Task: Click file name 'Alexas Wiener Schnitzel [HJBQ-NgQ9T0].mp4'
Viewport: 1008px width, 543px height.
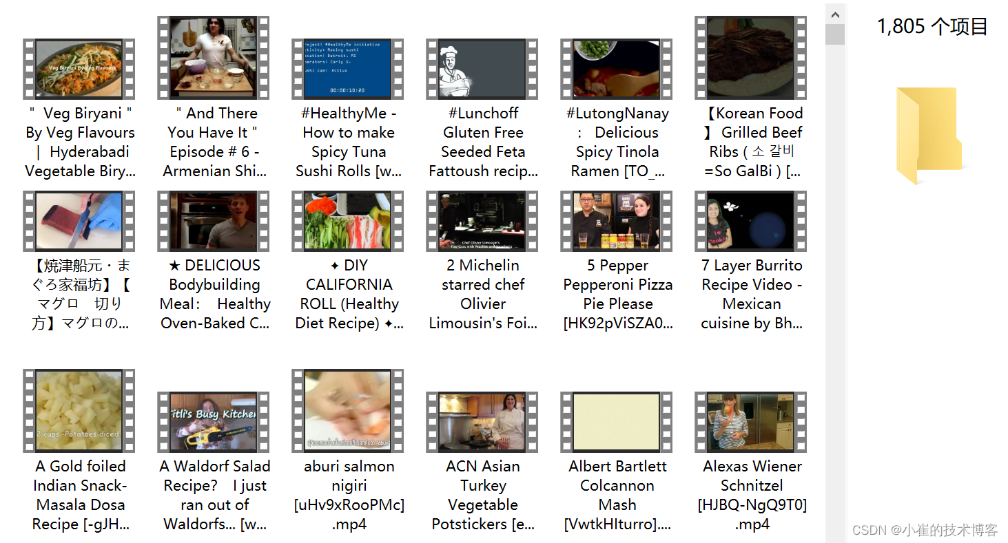Action: pos(752,496)
